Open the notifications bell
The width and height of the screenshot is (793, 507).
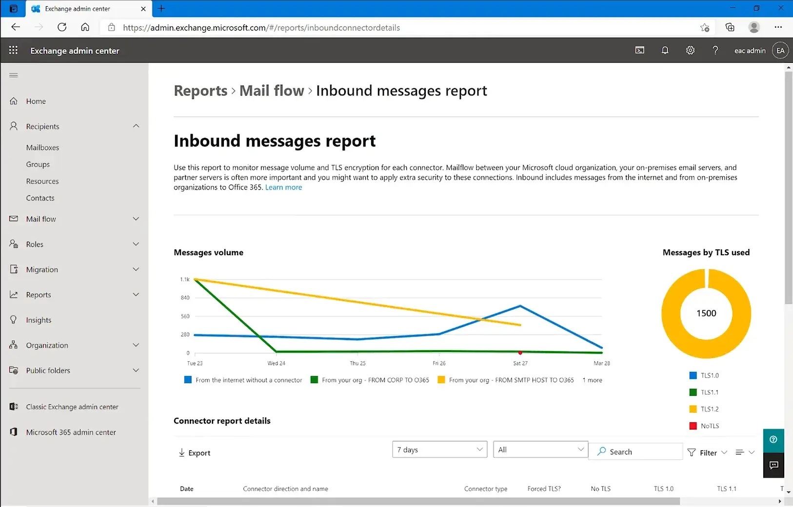pyautogui.click(x=665, y=50)
